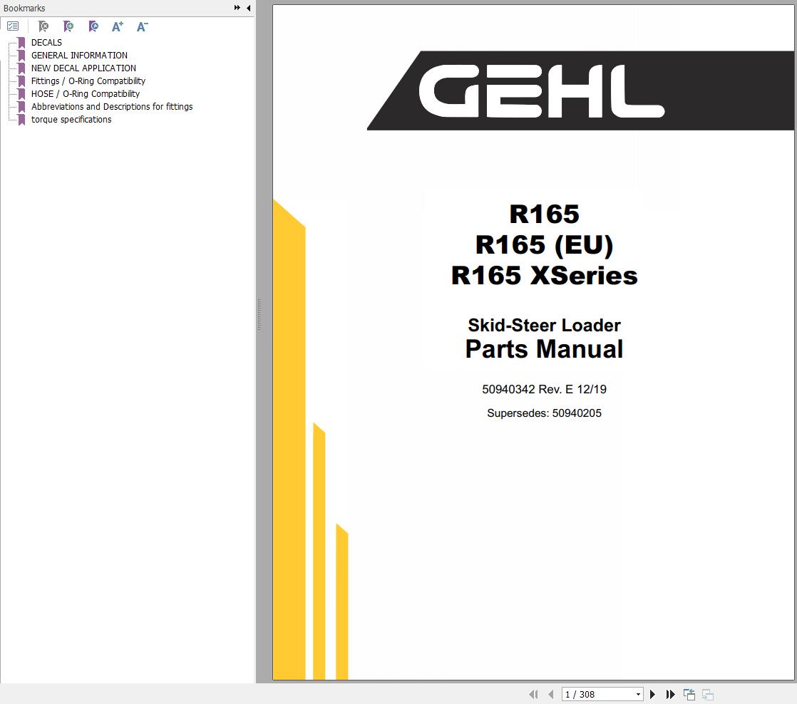Click the Bookmarks panel title
Viewport: 797px width, 704px height.
[x=24, y=8]
